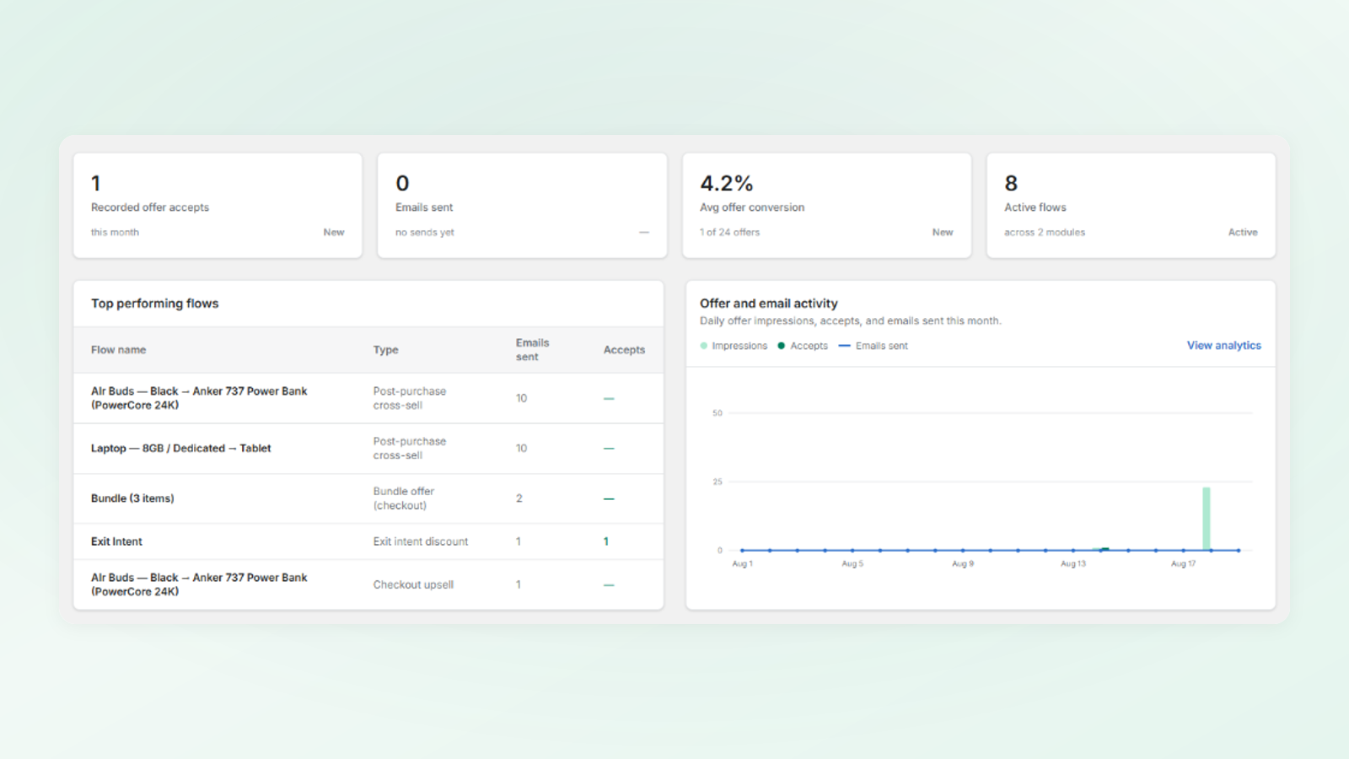Click the '1 of 24 offers' text
This screenshot has height=759, width=1349.
pyautogui.click(x=729, y=232)
